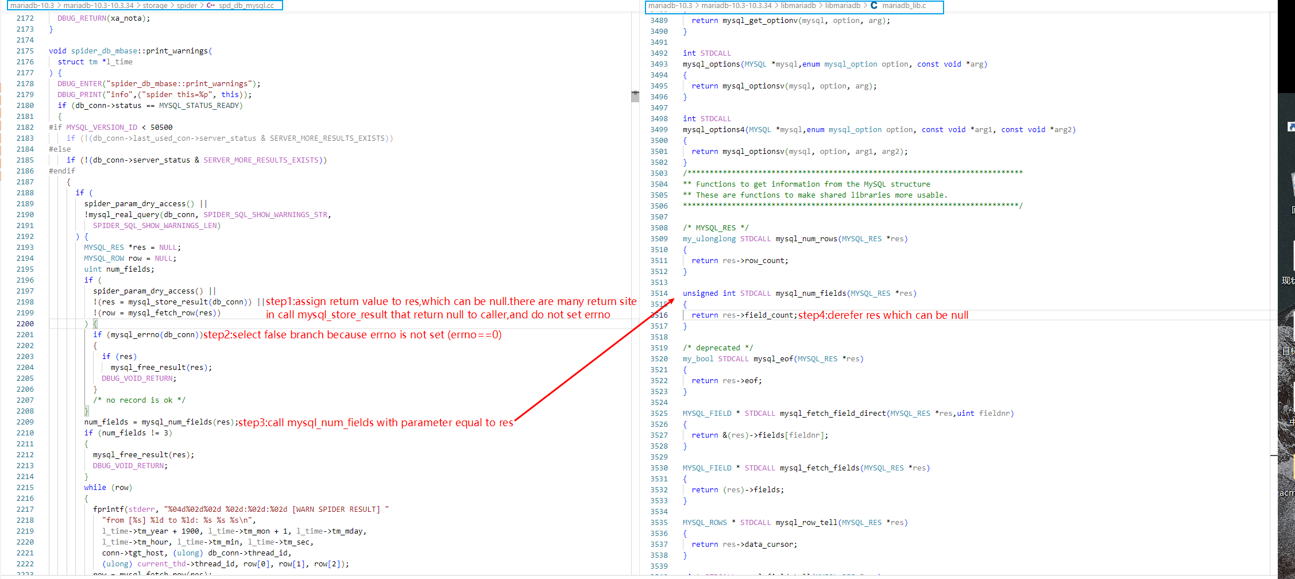
Task: Open spd_db_mysql.cc breadcrumb file name
Action: [x=246, y=5]
